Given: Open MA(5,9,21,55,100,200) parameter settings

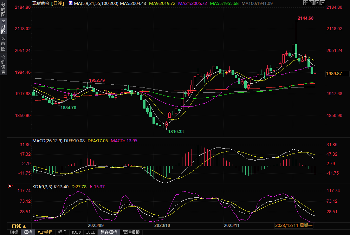Looking at the screenshot, I should [96, 3].
